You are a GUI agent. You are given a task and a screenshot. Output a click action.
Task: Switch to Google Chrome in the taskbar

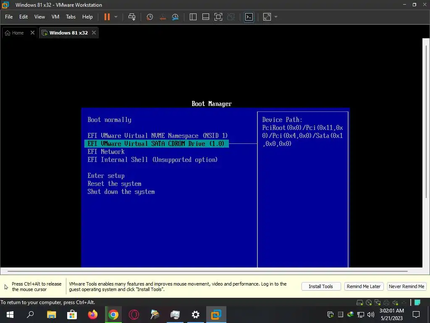pyautogui.click(x=113, y=315)
